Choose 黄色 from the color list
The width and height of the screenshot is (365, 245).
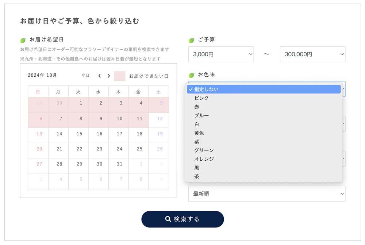coord(199,133)
